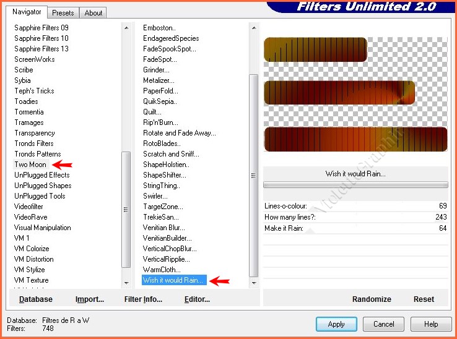Viewport: 457px width, 339px height.
Task: Pick the Wish it would Rain... filter
Action: 173,280
